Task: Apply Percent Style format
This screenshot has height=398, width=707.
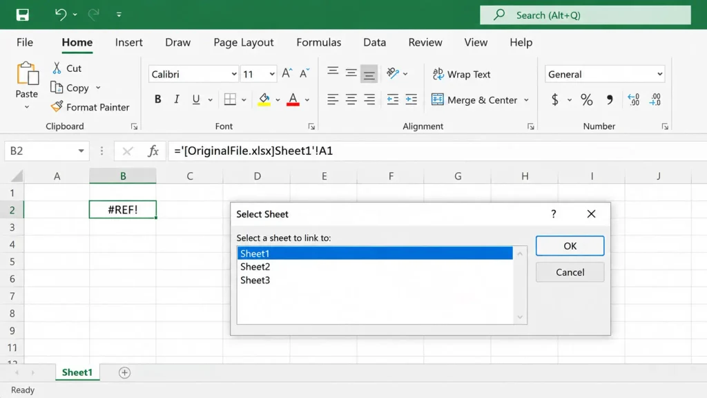Action: click(587, 99)
